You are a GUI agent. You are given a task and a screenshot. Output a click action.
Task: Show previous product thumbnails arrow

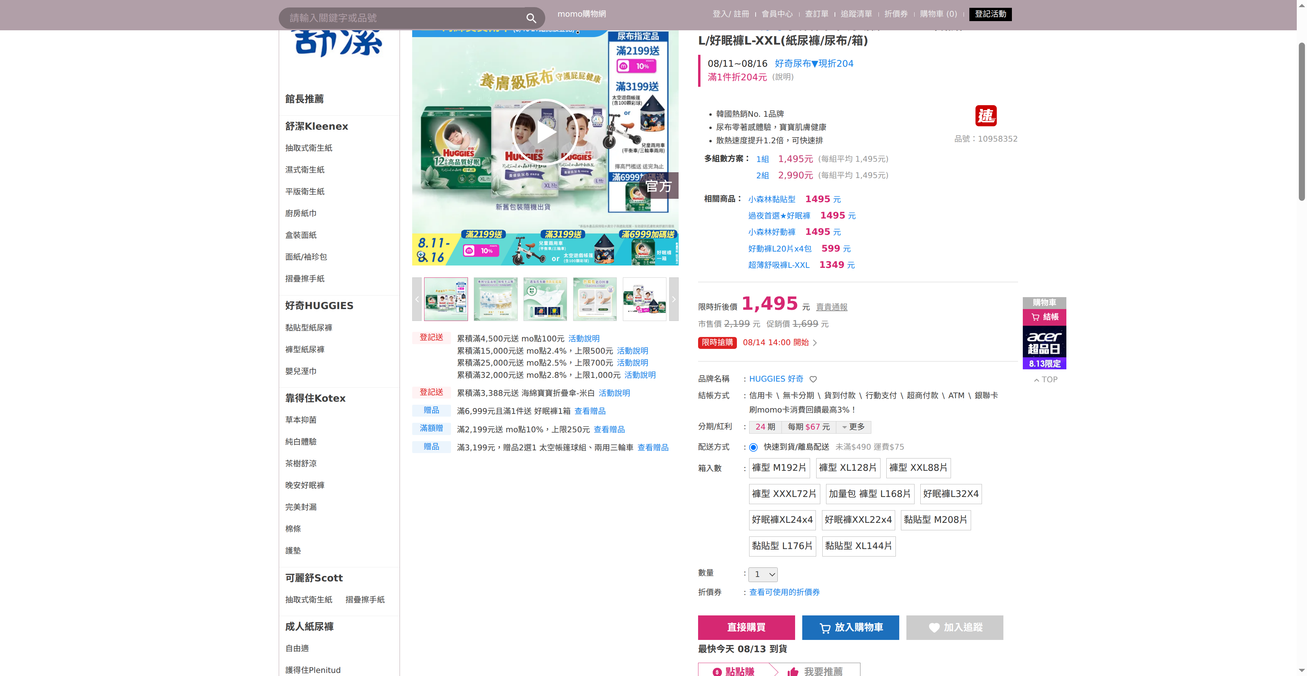point(417,299)
